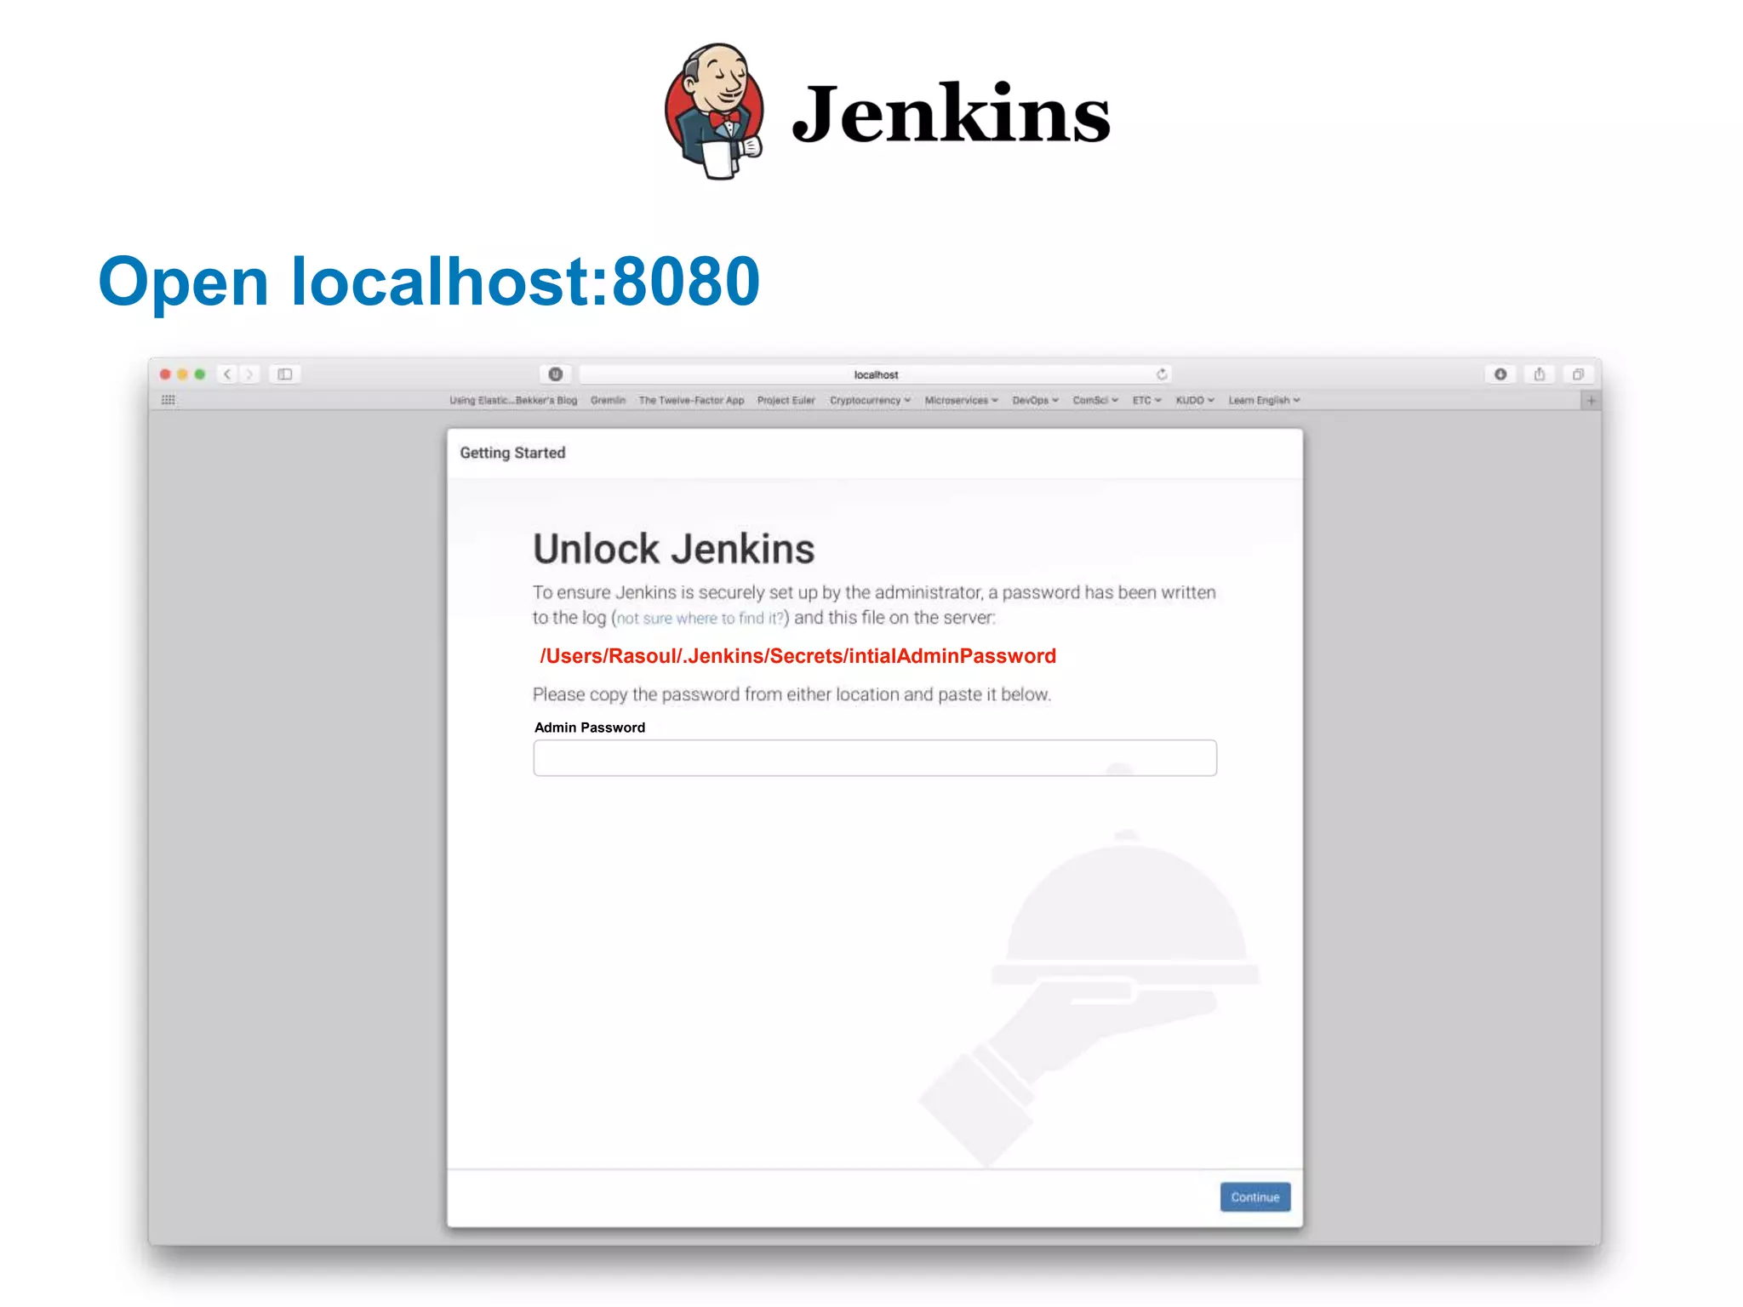The width and height of the screenshot is (1743, 1307).
Task: Click the red password file path text
Action: (x=798, y=656)
